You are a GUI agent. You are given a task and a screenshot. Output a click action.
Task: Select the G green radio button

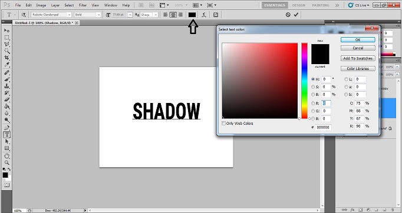tap(313, 111)
